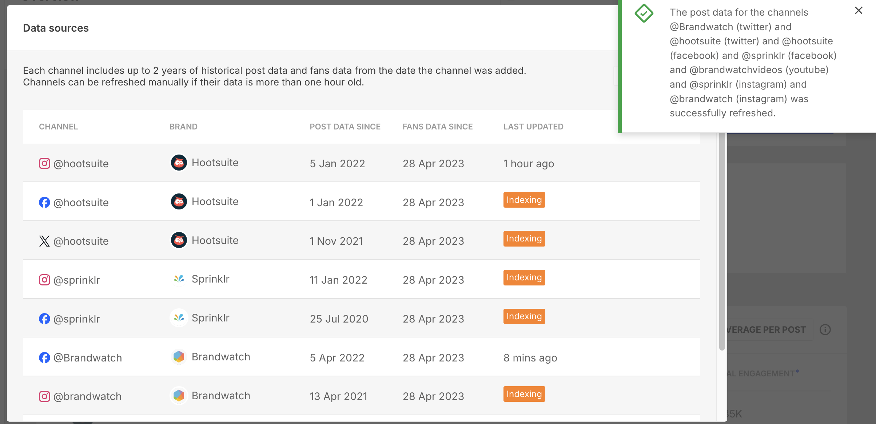
Task: Click Hootsuite owl logo in X row
Action: point(179,240)
